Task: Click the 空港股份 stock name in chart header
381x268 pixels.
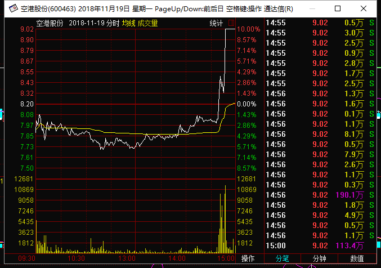Action: 50,23
